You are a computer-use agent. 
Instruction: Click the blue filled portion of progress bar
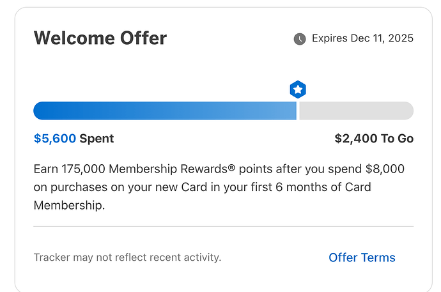click(x=165, y=111)
